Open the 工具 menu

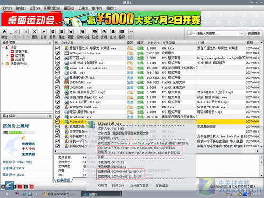(83, 8)
